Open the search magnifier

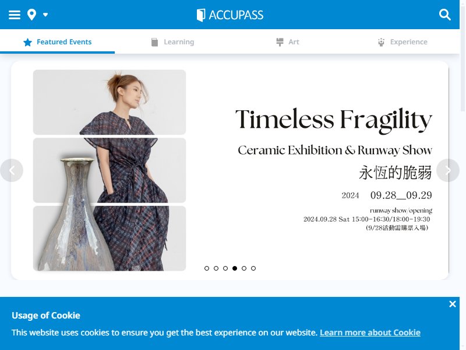pos(444,15)
